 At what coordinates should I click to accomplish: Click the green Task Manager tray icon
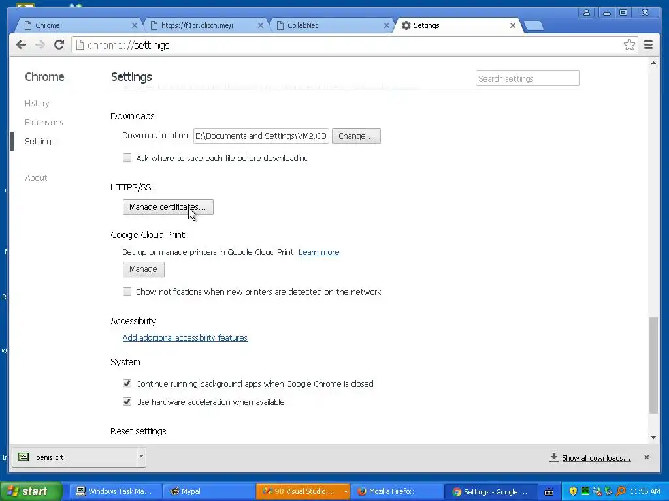coord(585,491)
